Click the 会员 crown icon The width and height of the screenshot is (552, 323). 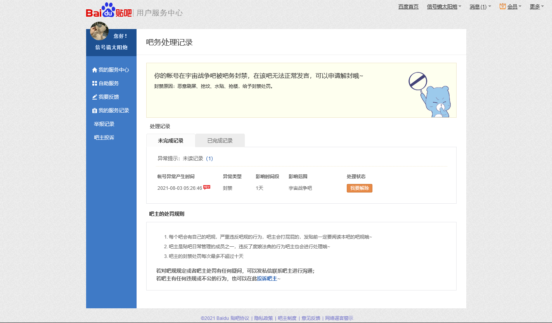(503, 6)
